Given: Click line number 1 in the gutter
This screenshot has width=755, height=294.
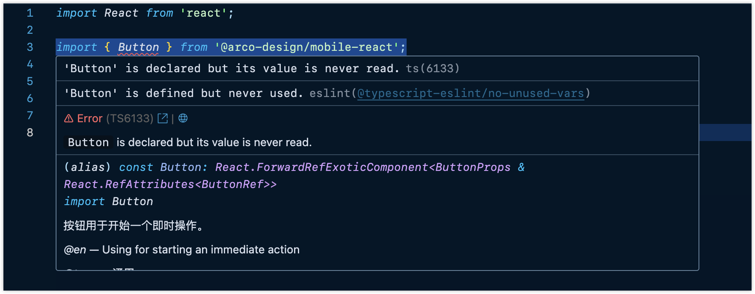Looking at the screenshot, I should (x=30, y=13).
